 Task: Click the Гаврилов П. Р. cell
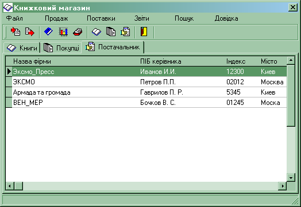coord(182,92)
